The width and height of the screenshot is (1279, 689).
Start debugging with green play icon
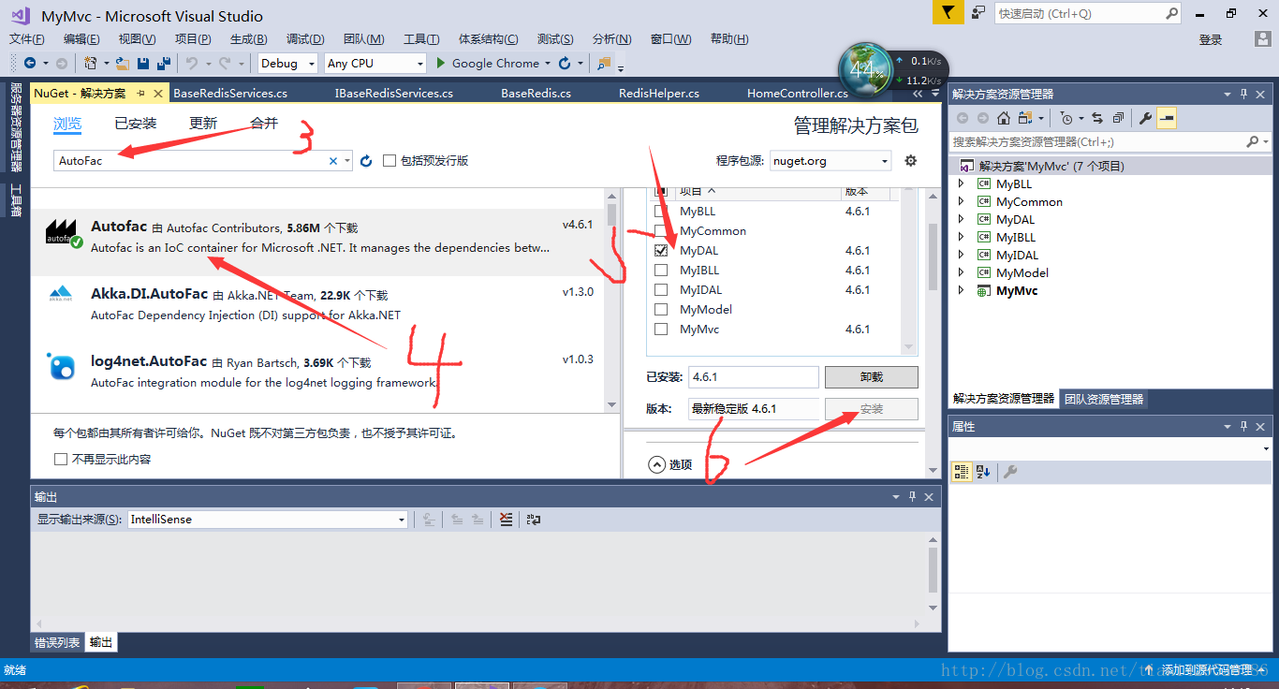pos(442,64)
